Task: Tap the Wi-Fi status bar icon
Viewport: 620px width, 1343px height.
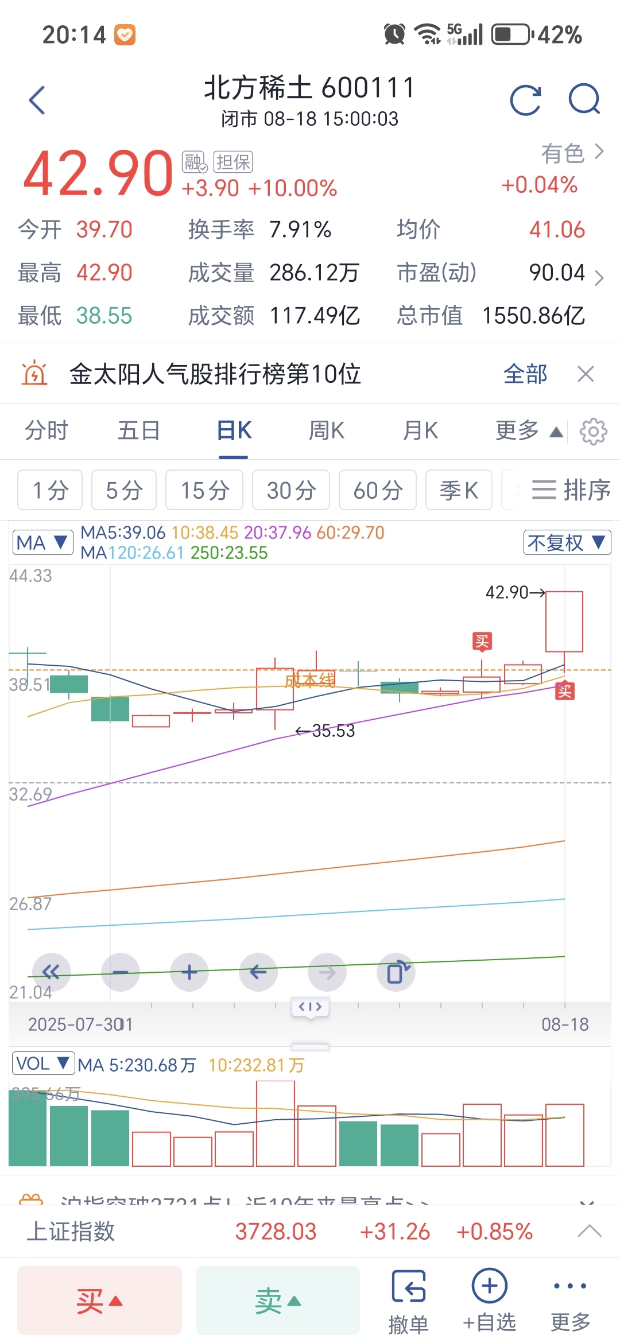Action: 428,34
